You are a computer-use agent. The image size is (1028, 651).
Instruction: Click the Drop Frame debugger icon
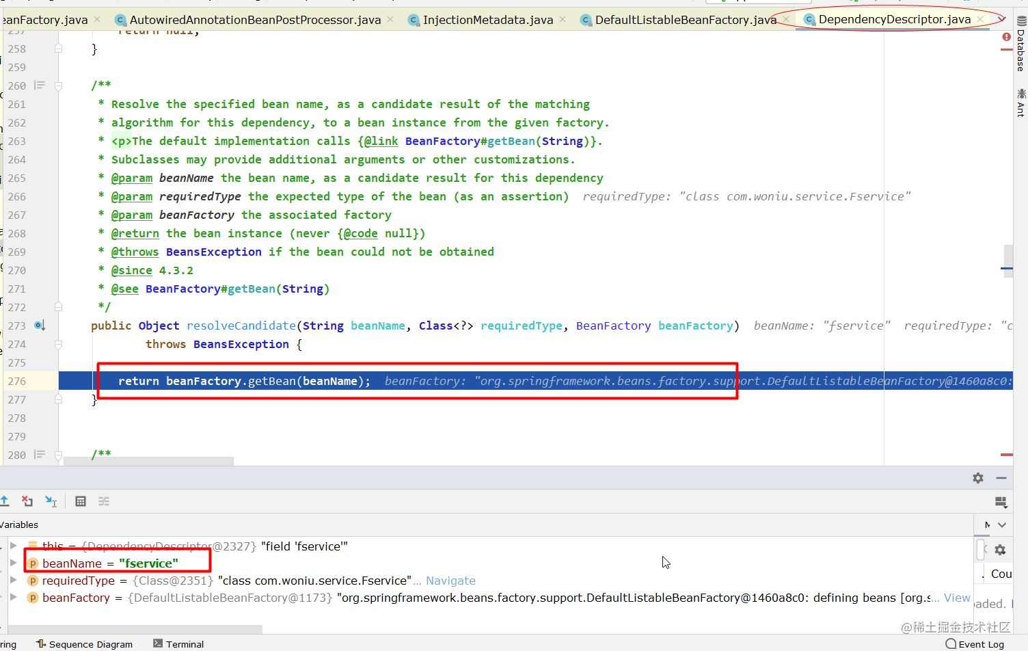point(27,501)
